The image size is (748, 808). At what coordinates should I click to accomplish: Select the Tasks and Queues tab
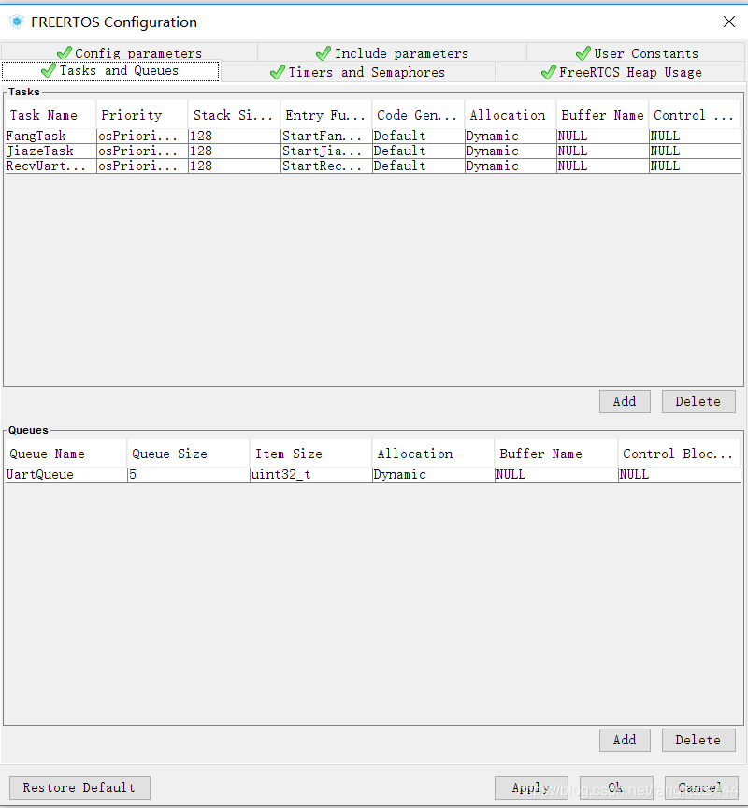110,70
